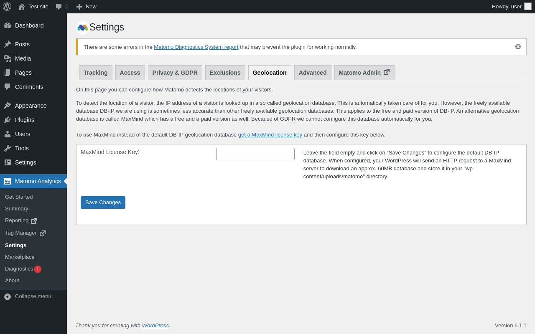The width and height of the screenshot is (535, 334).
Task: Open the Howdy user account menu
Action: point(511,7)
